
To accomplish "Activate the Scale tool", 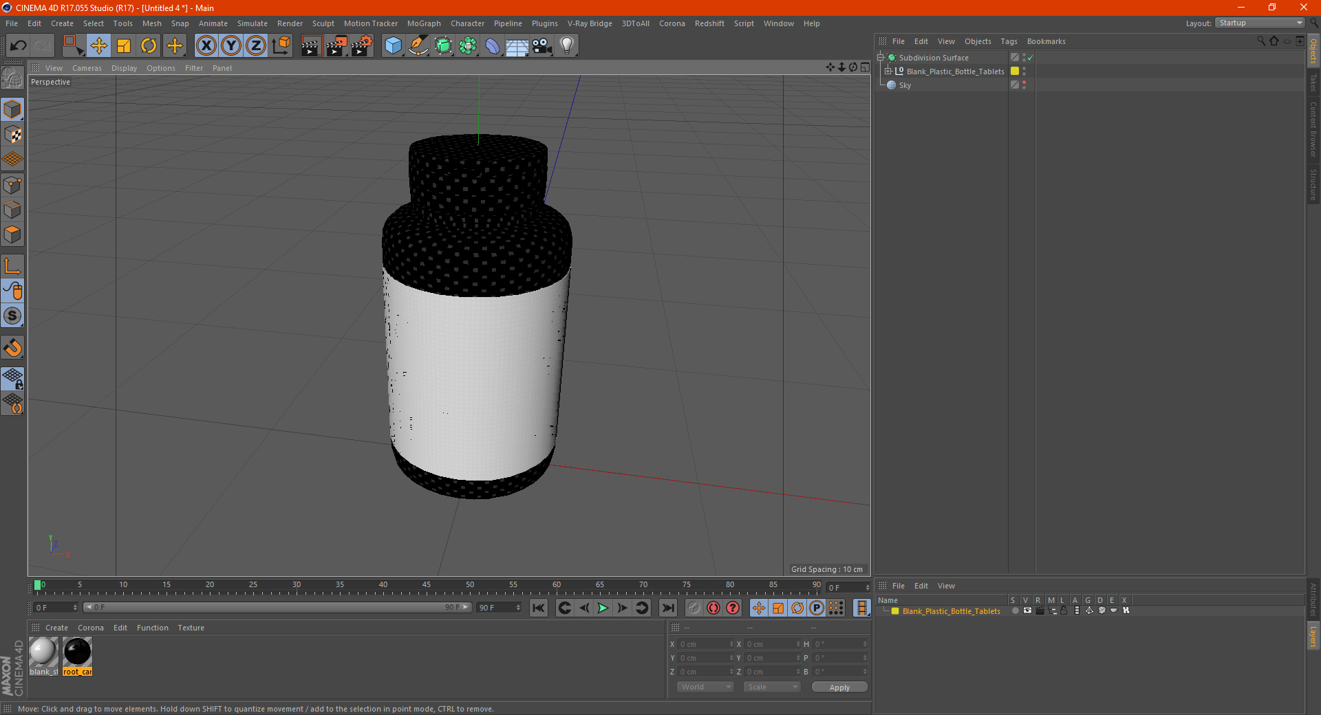I will coord(124,46).
